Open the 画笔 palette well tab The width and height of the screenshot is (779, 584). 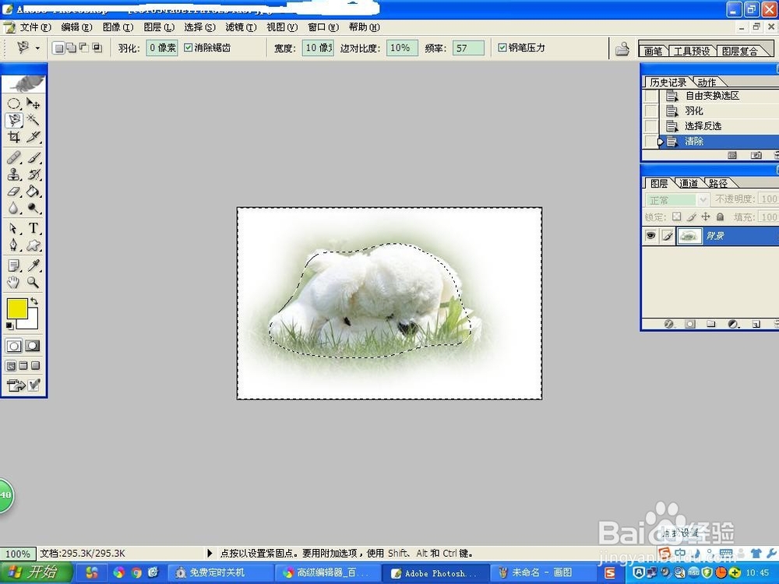654,51
